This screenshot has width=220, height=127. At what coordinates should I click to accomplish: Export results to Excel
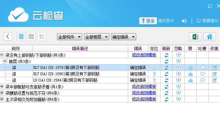click(195, 37)
